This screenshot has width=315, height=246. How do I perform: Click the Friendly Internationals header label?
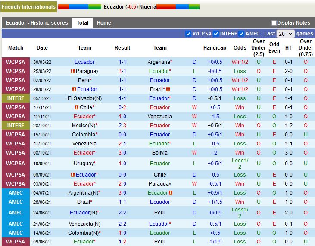point(28,7)
